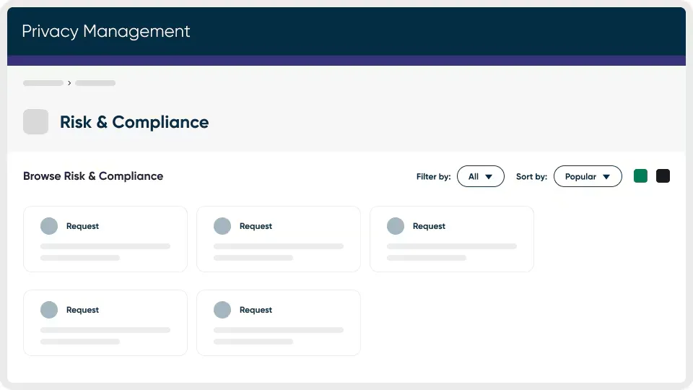
Task: Click the breadcrumb chevron separator
Action: point(69,83)
